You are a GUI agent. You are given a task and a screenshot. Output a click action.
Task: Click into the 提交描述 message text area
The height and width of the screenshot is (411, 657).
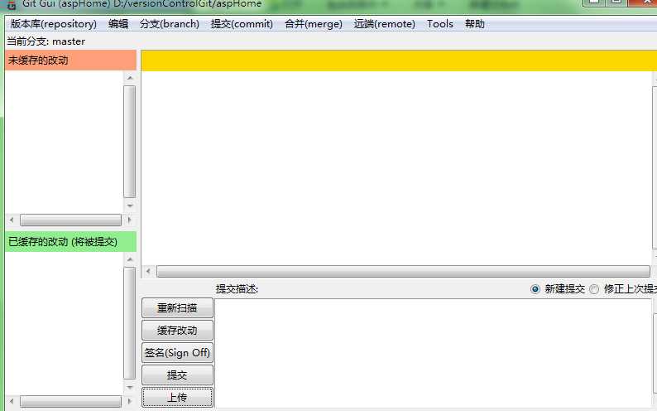[434, 353]
